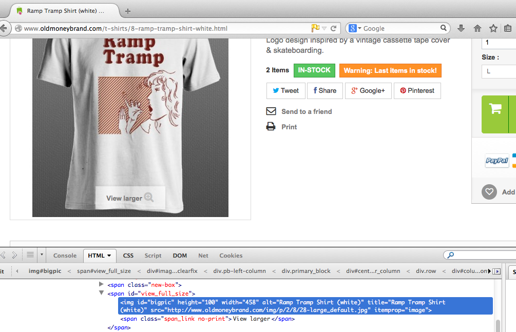This screenshot has width=516, height=332.
Task: Switch to the Script tab
Action: tap(153, 256)
